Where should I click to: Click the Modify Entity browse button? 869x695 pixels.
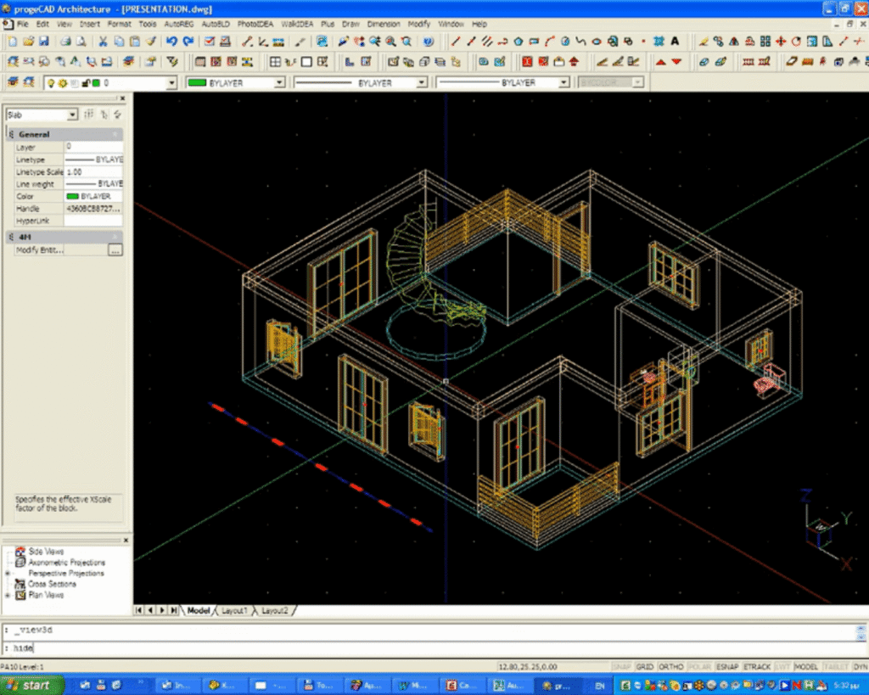point(115,249)
